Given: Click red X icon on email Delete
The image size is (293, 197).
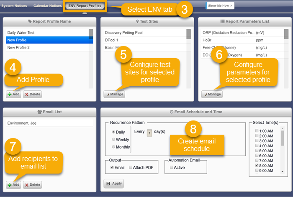Looking at the screenshot, I should [27, 185].
